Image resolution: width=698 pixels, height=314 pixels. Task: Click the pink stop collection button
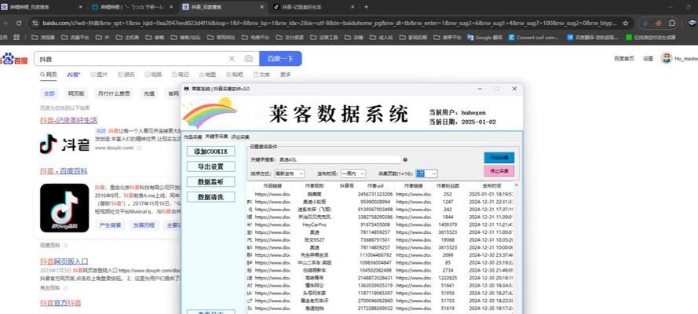coord(499,171)
